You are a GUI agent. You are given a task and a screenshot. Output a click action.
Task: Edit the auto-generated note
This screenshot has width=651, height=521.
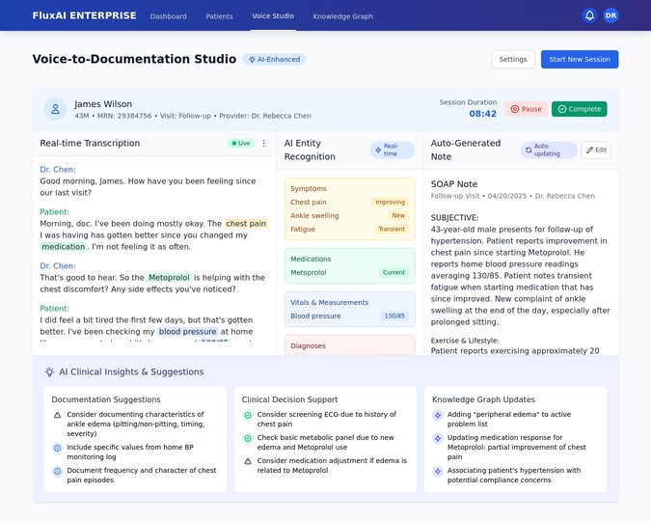point(596,150)
